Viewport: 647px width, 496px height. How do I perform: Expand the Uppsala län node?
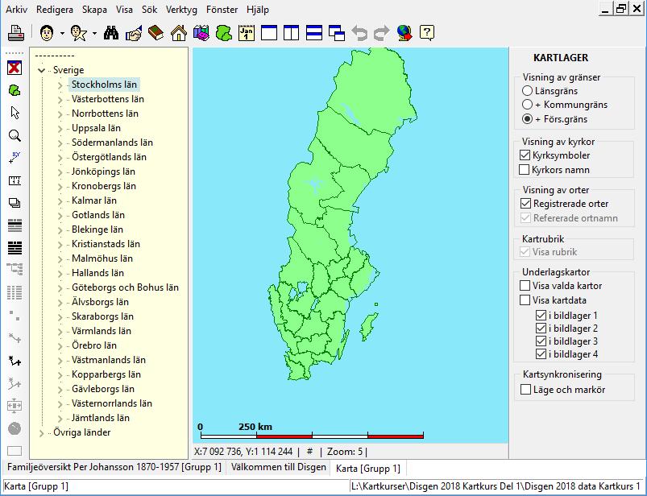60,129
